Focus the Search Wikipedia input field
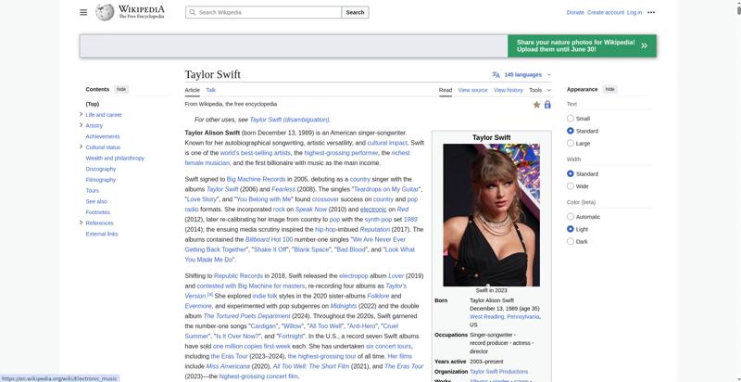This screenshot has width=741, height=382. (x=263, y=12)
